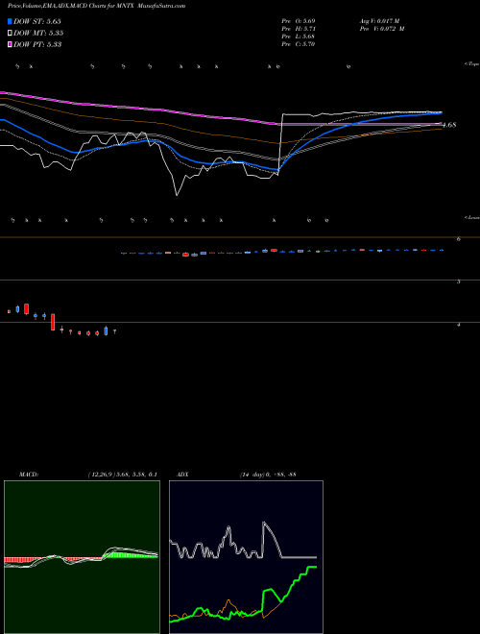Click the 'Pre L: 5.68' low value
480x634 pixels.
[299, 37]
